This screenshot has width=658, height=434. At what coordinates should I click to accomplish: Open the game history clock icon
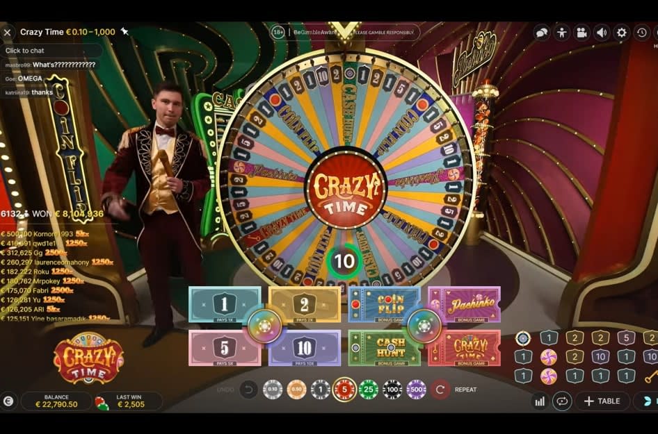(641, 32)
